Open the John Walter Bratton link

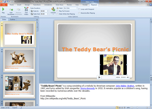pyautogui.click(x=125, y=86)
